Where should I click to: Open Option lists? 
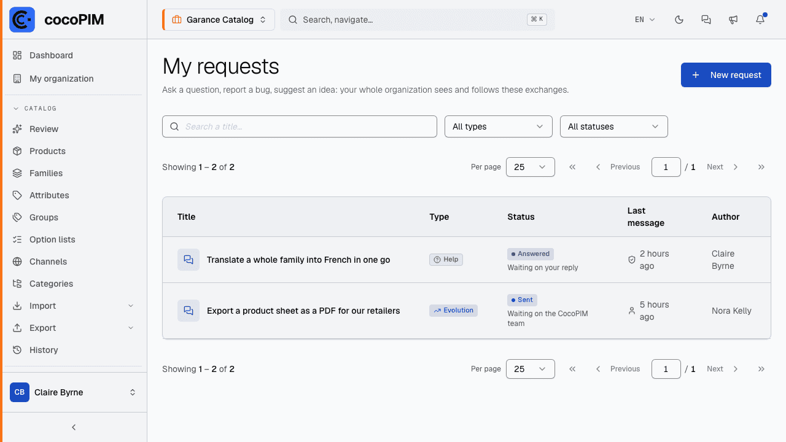tap(74, 239)
